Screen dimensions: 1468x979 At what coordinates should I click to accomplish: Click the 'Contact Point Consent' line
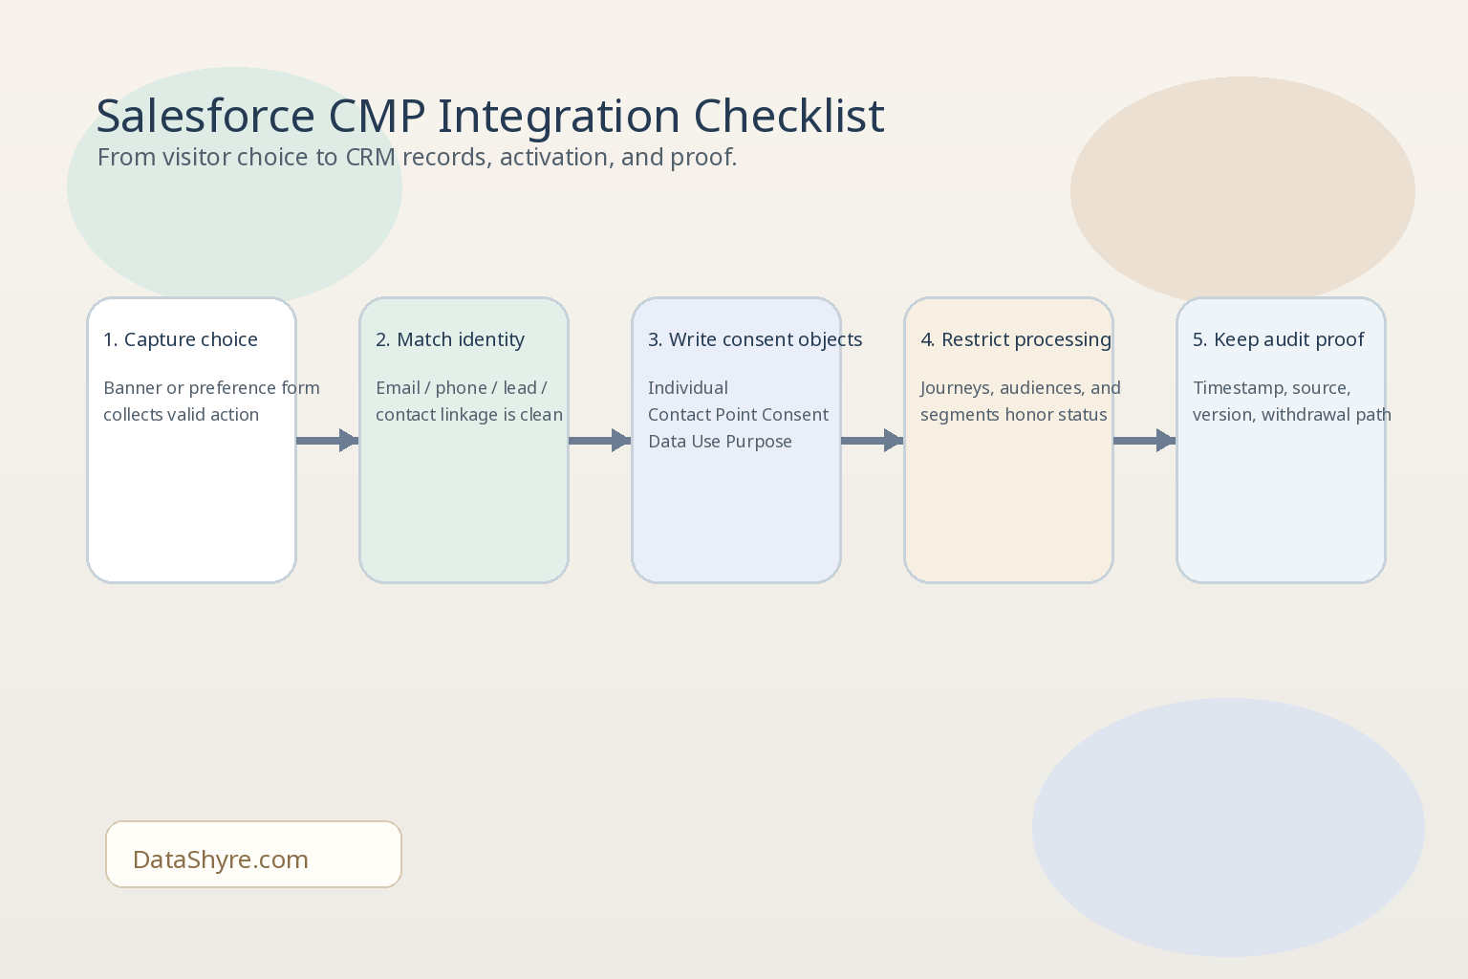point(739,414)
